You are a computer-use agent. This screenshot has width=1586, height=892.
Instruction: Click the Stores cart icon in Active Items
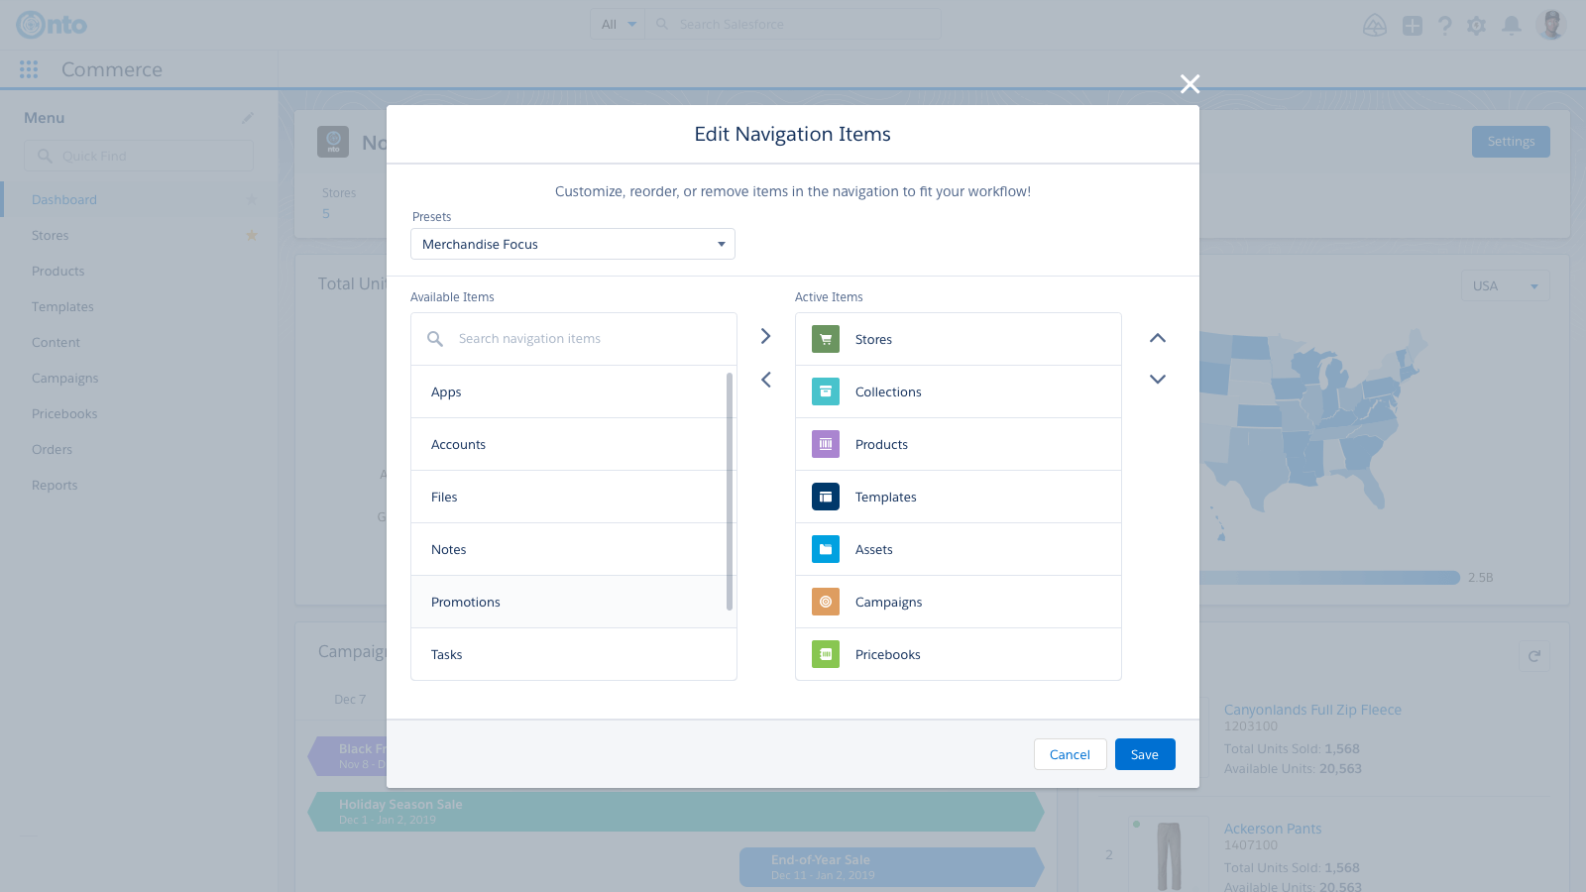coord(825,339)
